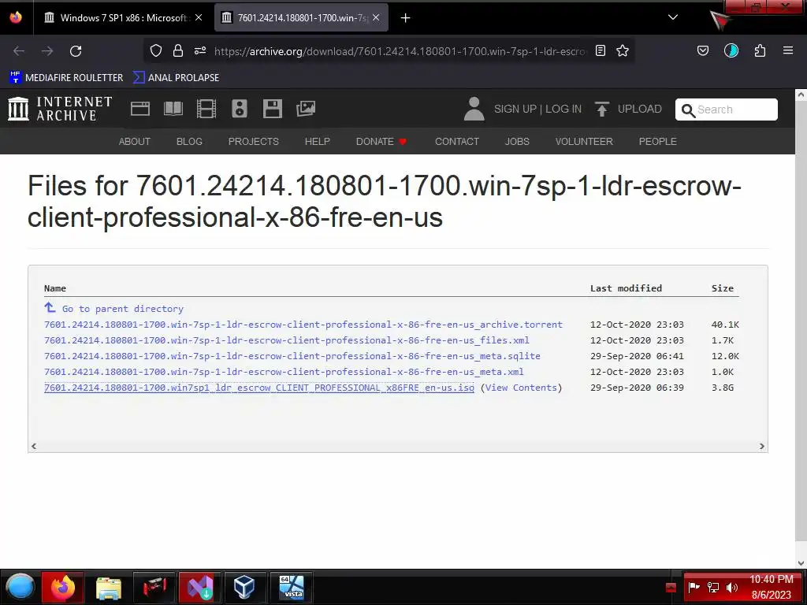Viewport: 807px width, 605px height.
Task: Close the 7601.24214 archive tab
Action: point(376,17)
